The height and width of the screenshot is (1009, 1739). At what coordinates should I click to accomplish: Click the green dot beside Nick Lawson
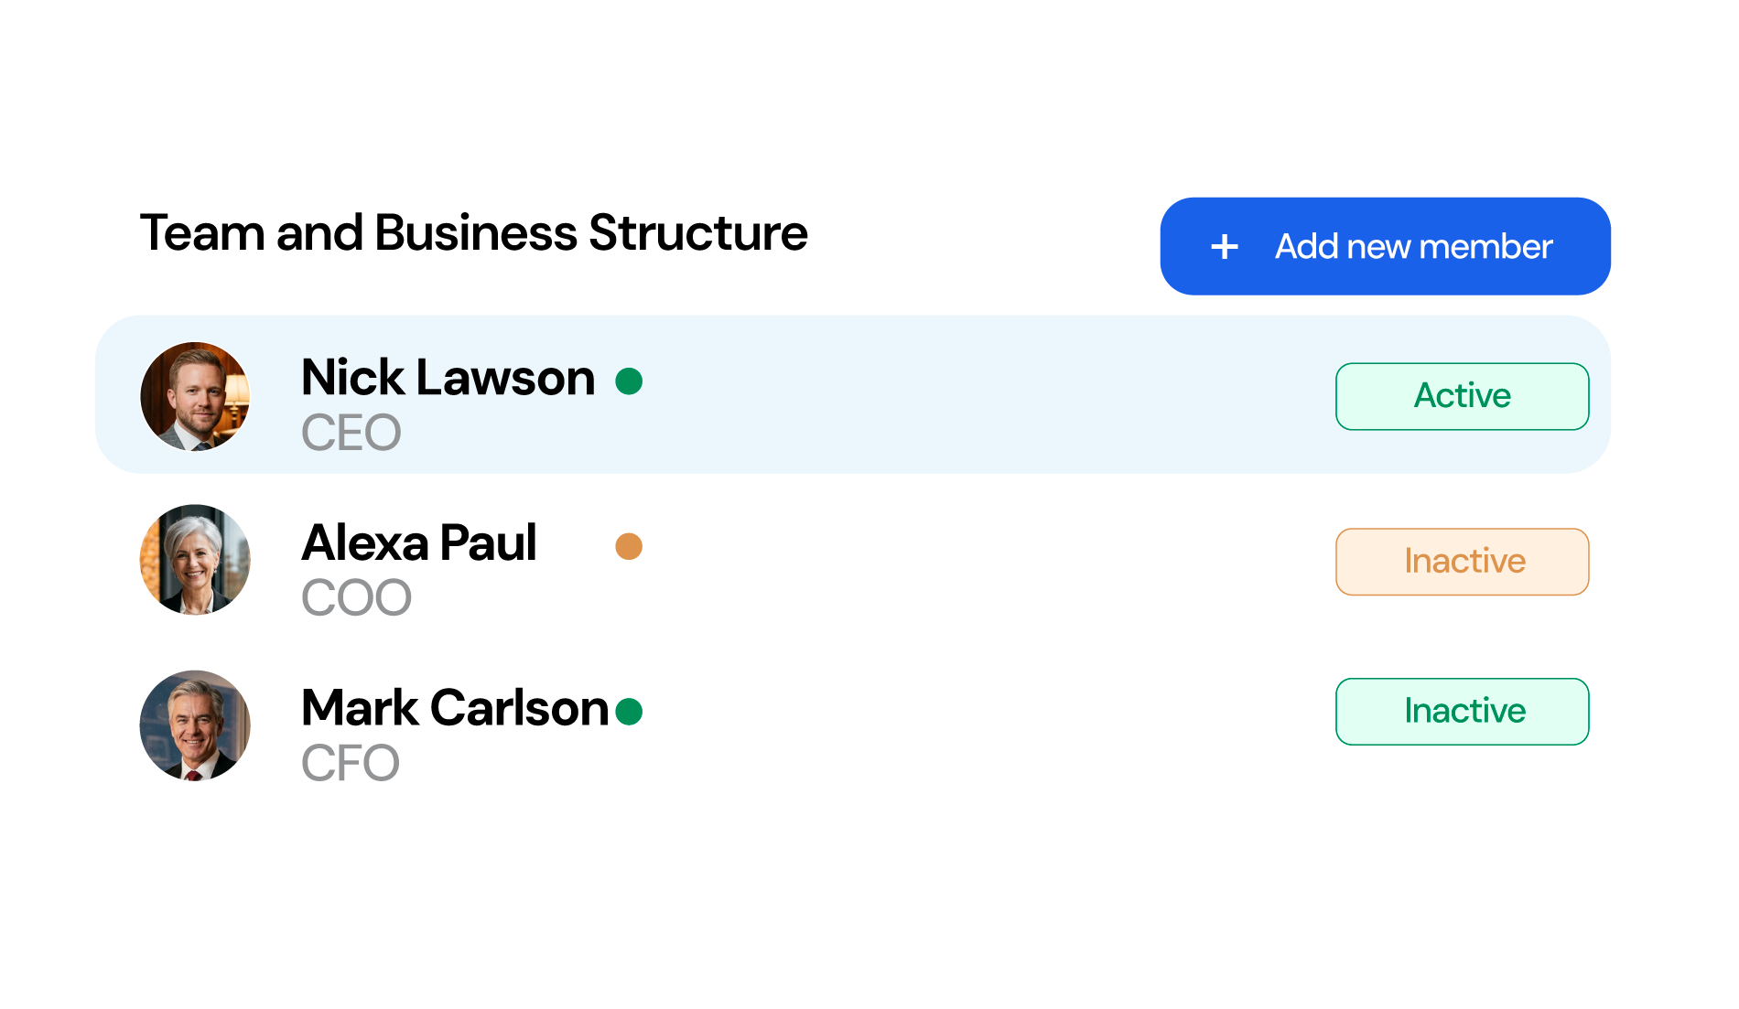point(629,381)
